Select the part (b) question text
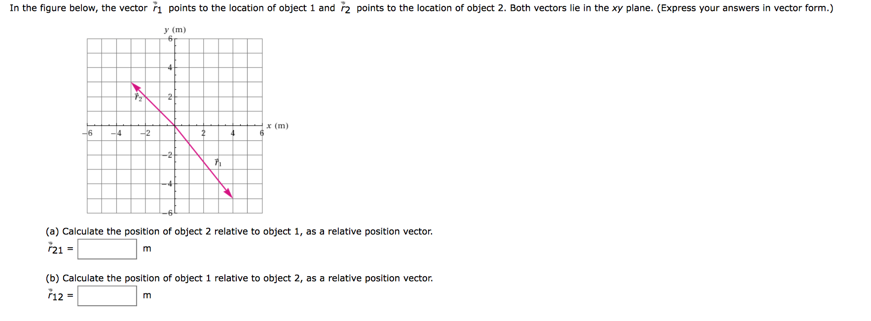Image resolution: width=871 pixels, height=321 pixels. tap(238, 278)
